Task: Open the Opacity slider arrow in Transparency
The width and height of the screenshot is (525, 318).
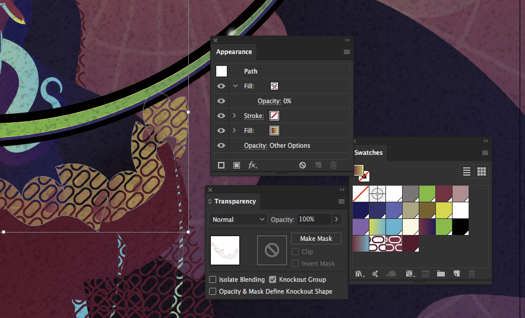Action: pos(337,220)
